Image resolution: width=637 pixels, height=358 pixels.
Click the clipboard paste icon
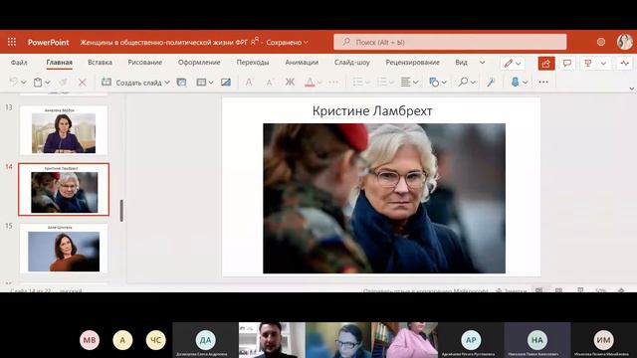[38, 83]
